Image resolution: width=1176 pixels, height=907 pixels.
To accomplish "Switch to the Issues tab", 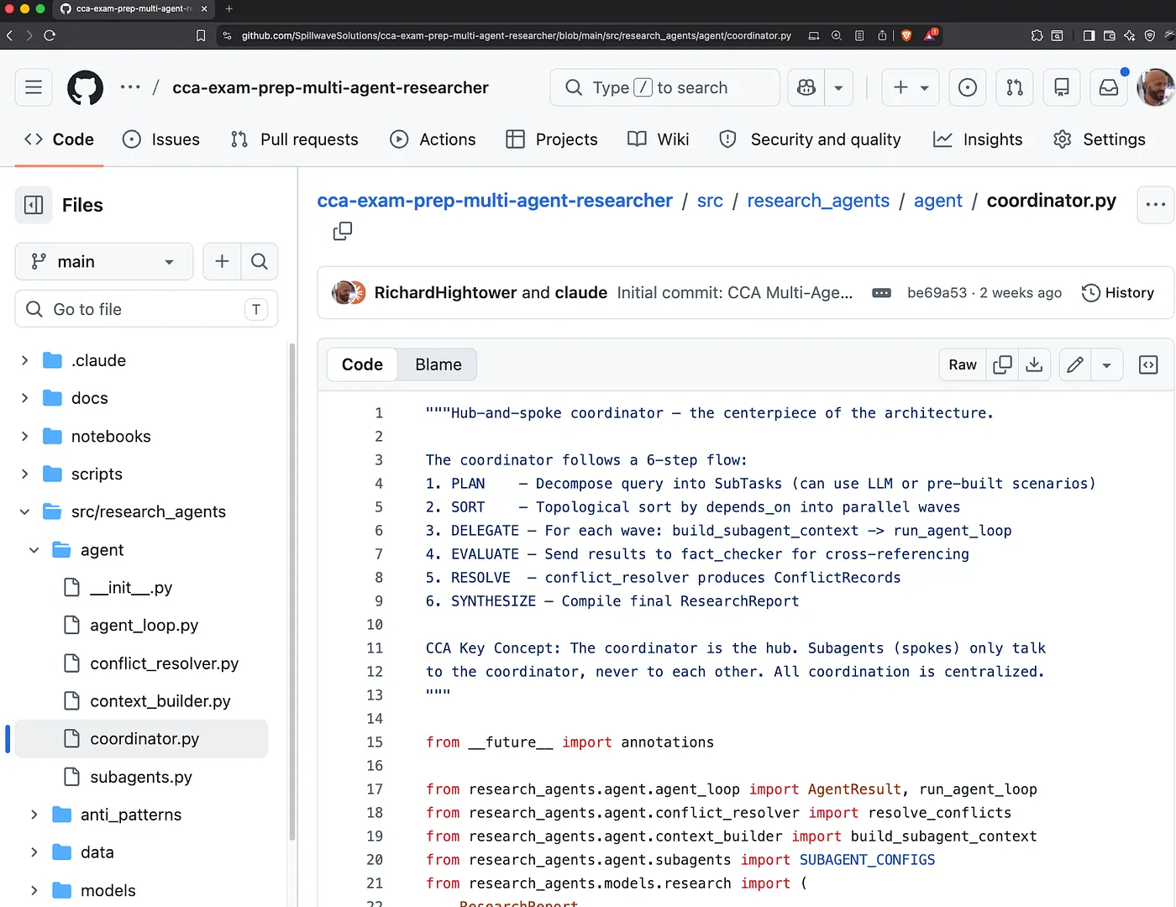I will point(161,139).
